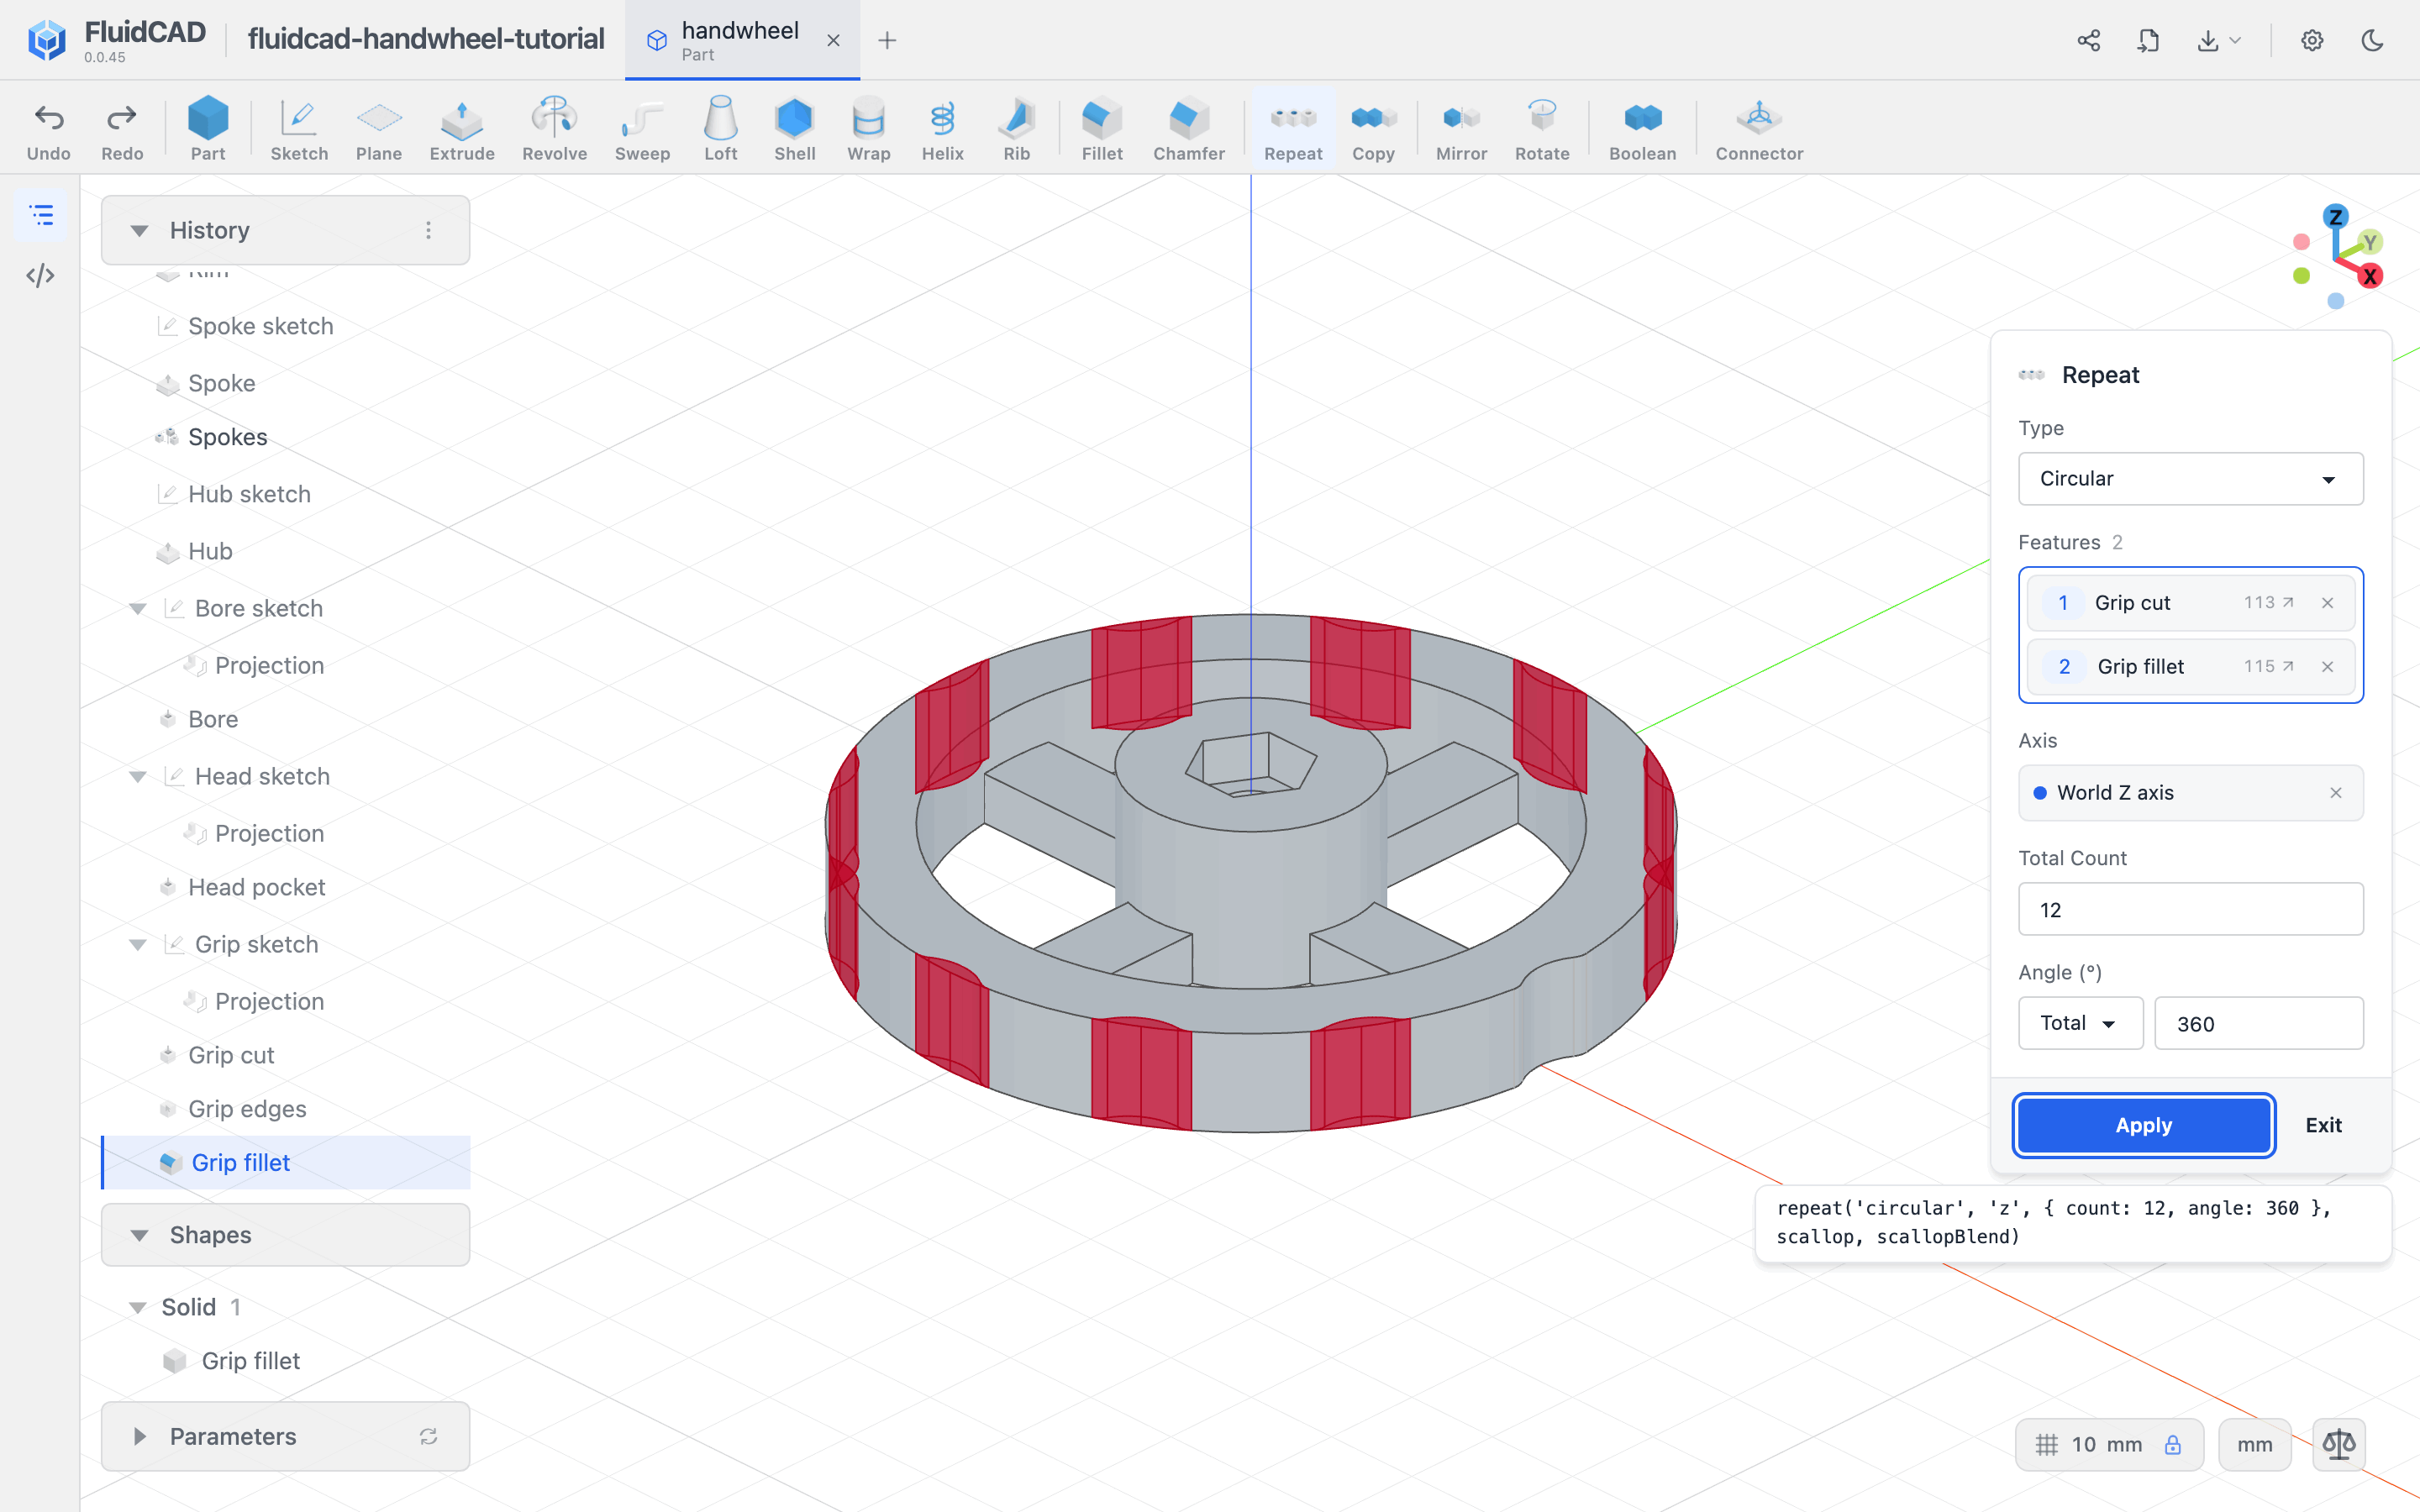Image resolution: width=2420 pixels, height=1512 pixels.
Task: Select Spokes item in History
Action: (228, 437)
